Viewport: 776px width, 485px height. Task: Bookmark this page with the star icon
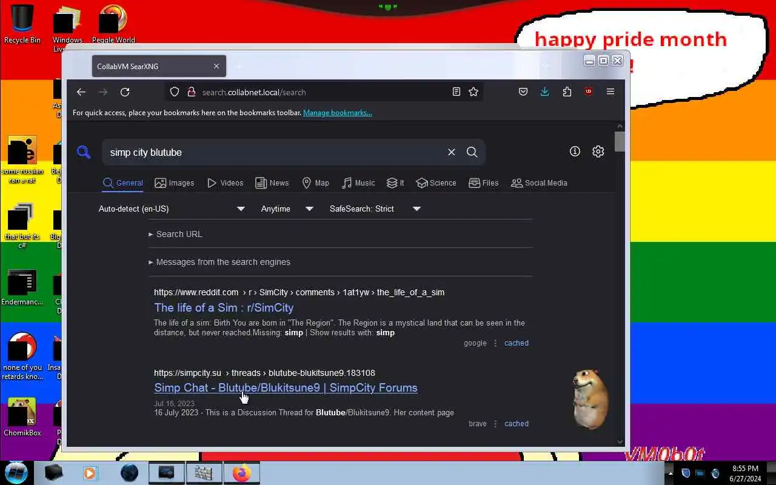click(473, 92)
